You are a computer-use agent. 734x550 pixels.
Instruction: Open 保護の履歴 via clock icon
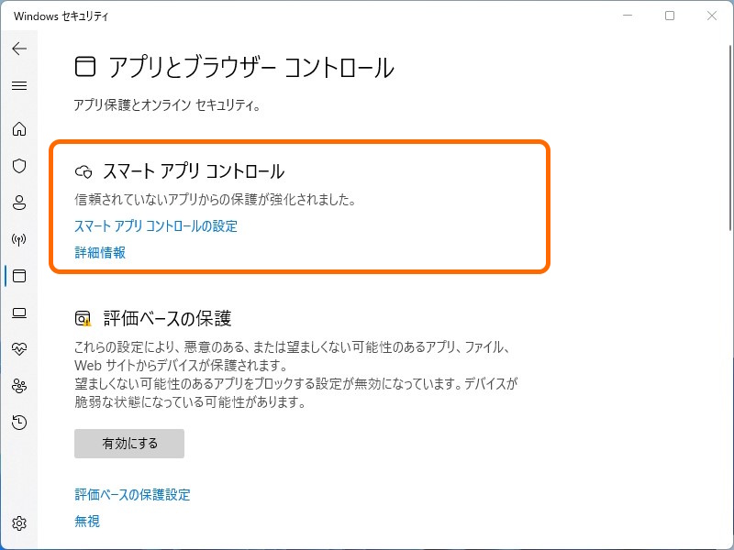(x=19, y=423)
